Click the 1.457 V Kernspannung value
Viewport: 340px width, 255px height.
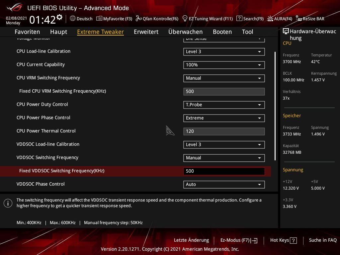[x=318, y=80]
